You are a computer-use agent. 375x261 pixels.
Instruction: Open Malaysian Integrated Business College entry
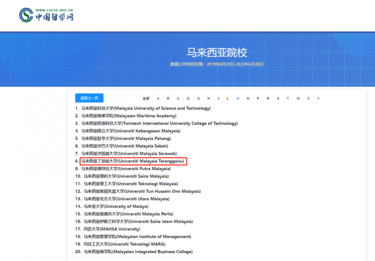coord(138,251)
